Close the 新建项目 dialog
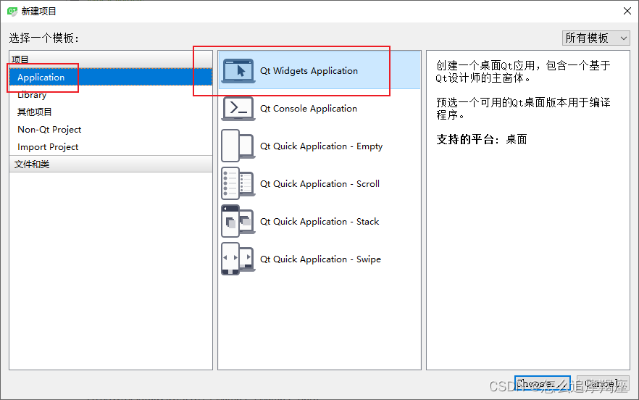The width and height of the screenshot is (639, 400). click(627, 11)
